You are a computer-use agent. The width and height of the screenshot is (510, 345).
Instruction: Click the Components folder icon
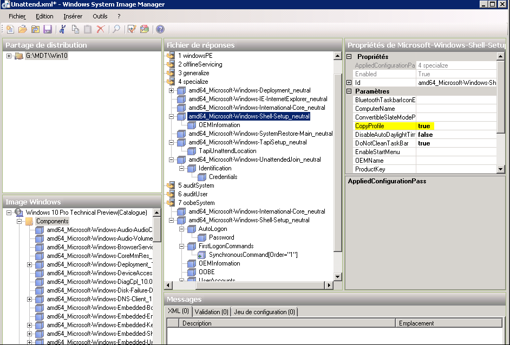click(29, 221)
